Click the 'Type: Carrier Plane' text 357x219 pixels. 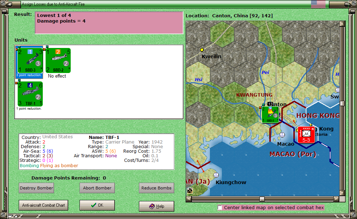coord(113,142)
